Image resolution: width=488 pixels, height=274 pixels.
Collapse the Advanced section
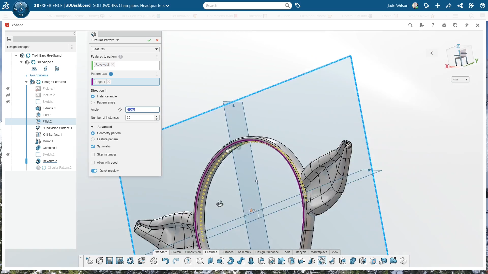tap(92, 127)
